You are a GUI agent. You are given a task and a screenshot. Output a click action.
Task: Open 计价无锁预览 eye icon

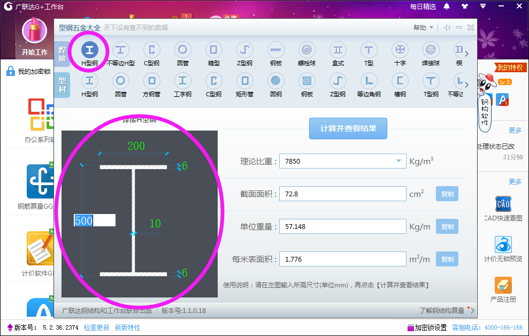click(503, 245)
